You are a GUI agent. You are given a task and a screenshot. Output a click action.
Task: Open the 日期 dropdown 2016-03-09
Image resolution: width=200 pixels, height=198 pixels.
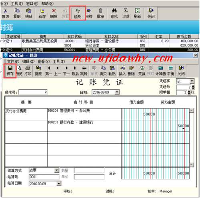coord(117,92)
